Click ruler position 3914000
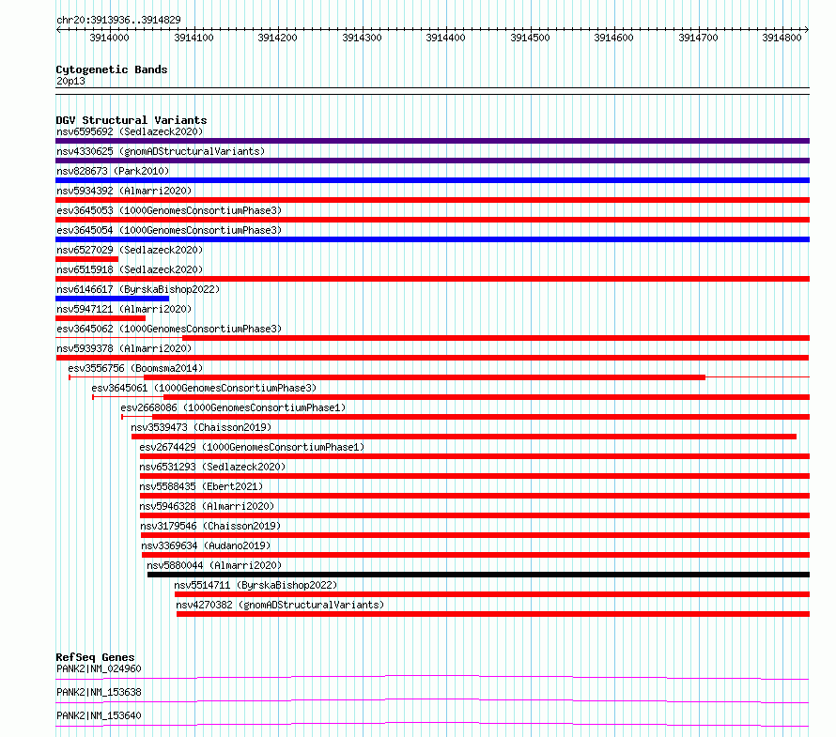 coord(109,38)
